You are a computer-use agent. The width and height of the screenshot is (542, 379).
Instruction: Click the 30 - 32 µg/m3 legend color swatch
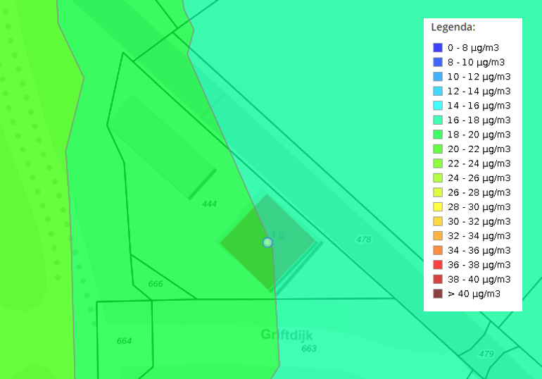click(x=438, y=221)
